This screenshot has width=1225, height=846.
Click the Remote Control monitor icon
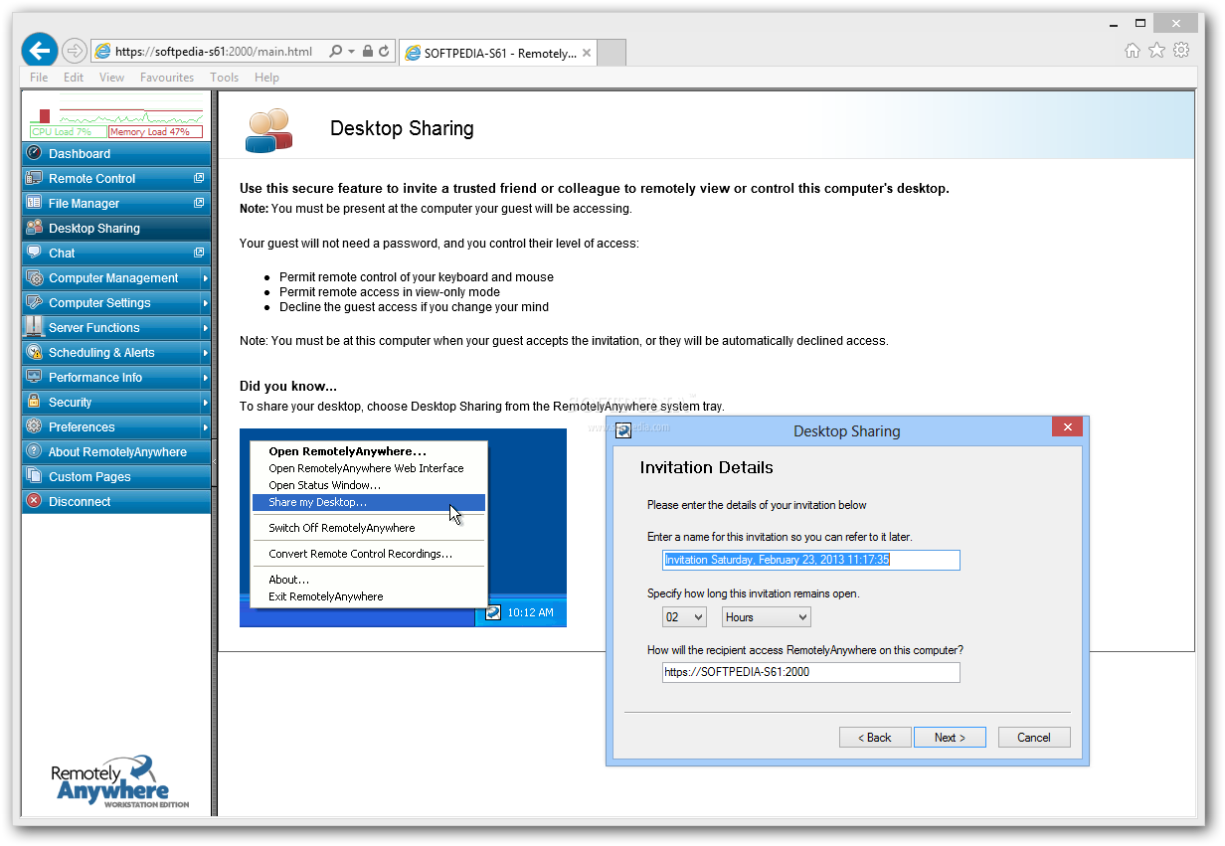(x=34, y=178)
